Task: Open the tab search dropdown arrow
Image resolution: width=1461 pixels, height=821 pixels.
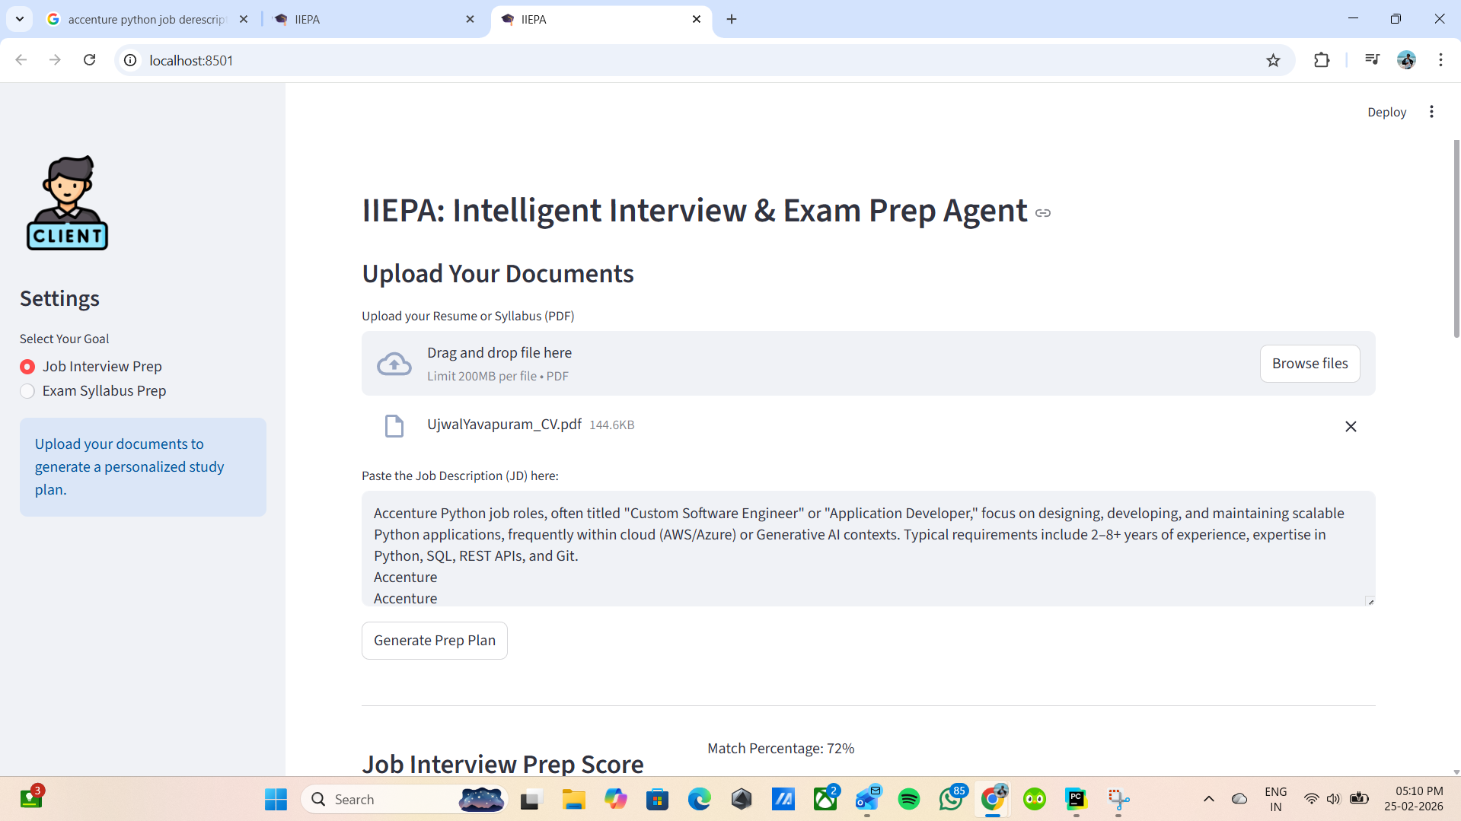Action: pos(20,19)
